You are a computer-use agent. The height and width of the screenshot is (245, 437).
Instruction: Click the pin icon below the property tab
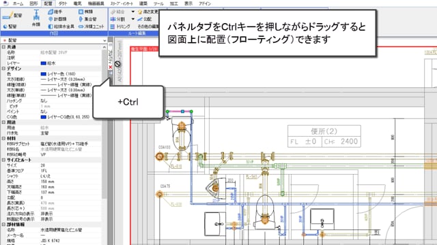111,73
